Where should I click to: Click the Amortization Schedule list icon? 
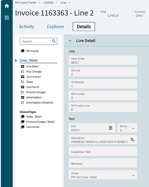(22, 102)
